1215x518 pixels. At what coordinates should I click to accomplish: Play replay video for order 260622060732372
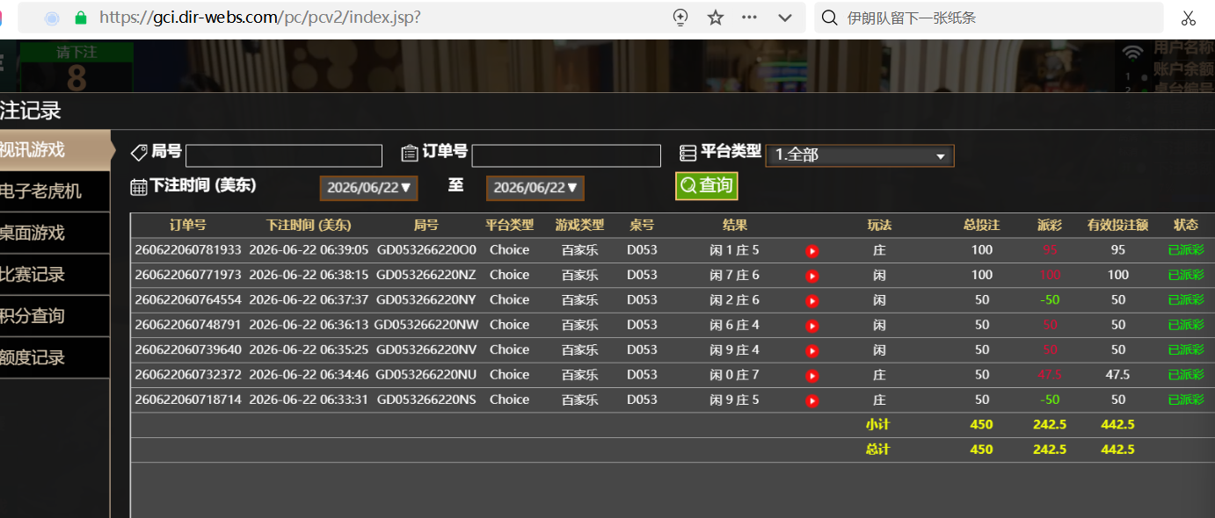coord(812,376)
